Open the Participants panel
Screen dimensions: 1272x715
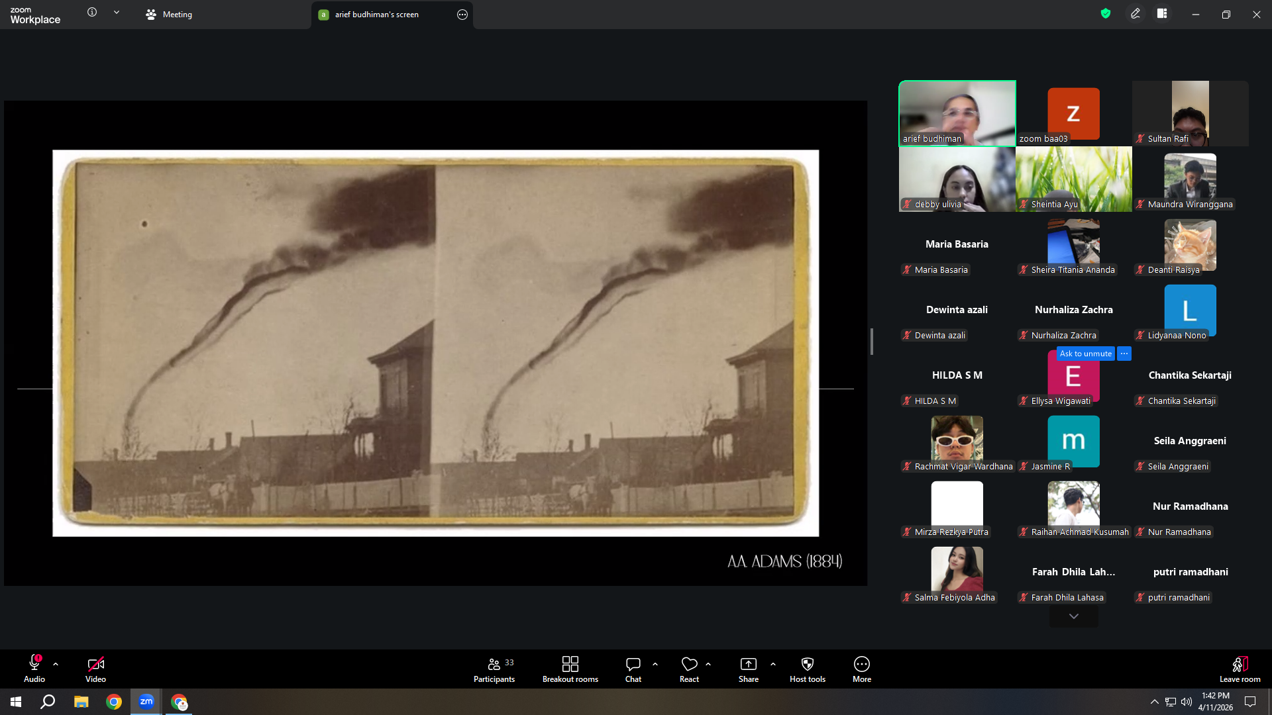click(494, 669)
